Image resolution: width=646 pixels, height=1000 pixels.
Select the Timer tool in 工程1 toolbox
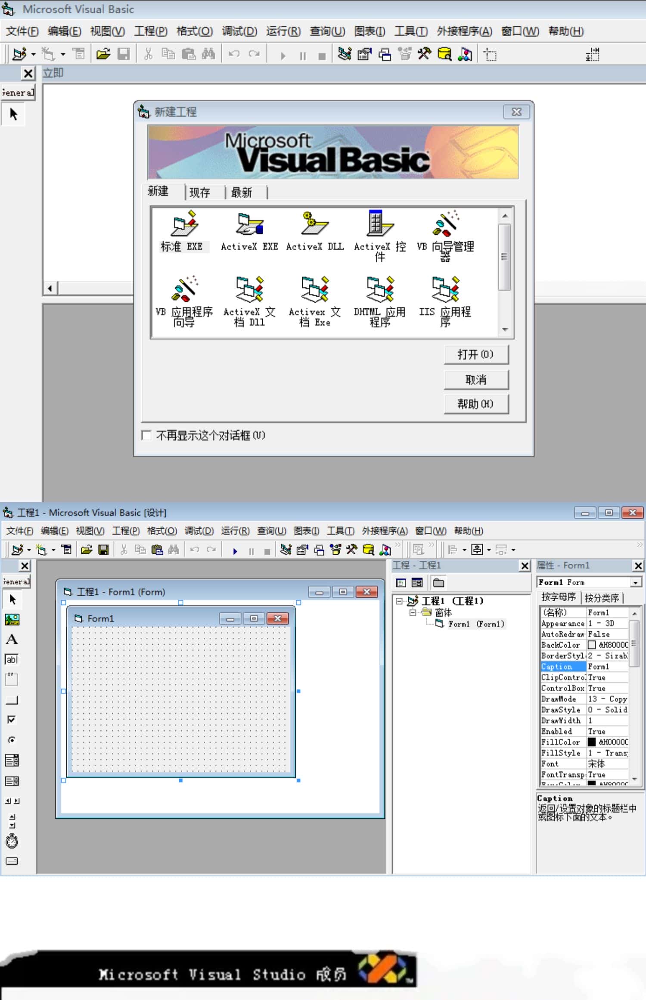(x=12, y=841)
